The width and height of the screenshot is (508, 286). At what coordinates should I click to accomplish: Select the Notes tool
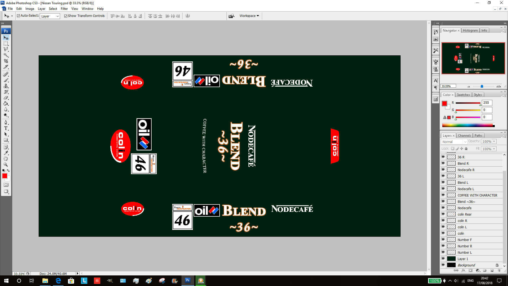click(6, 147)
